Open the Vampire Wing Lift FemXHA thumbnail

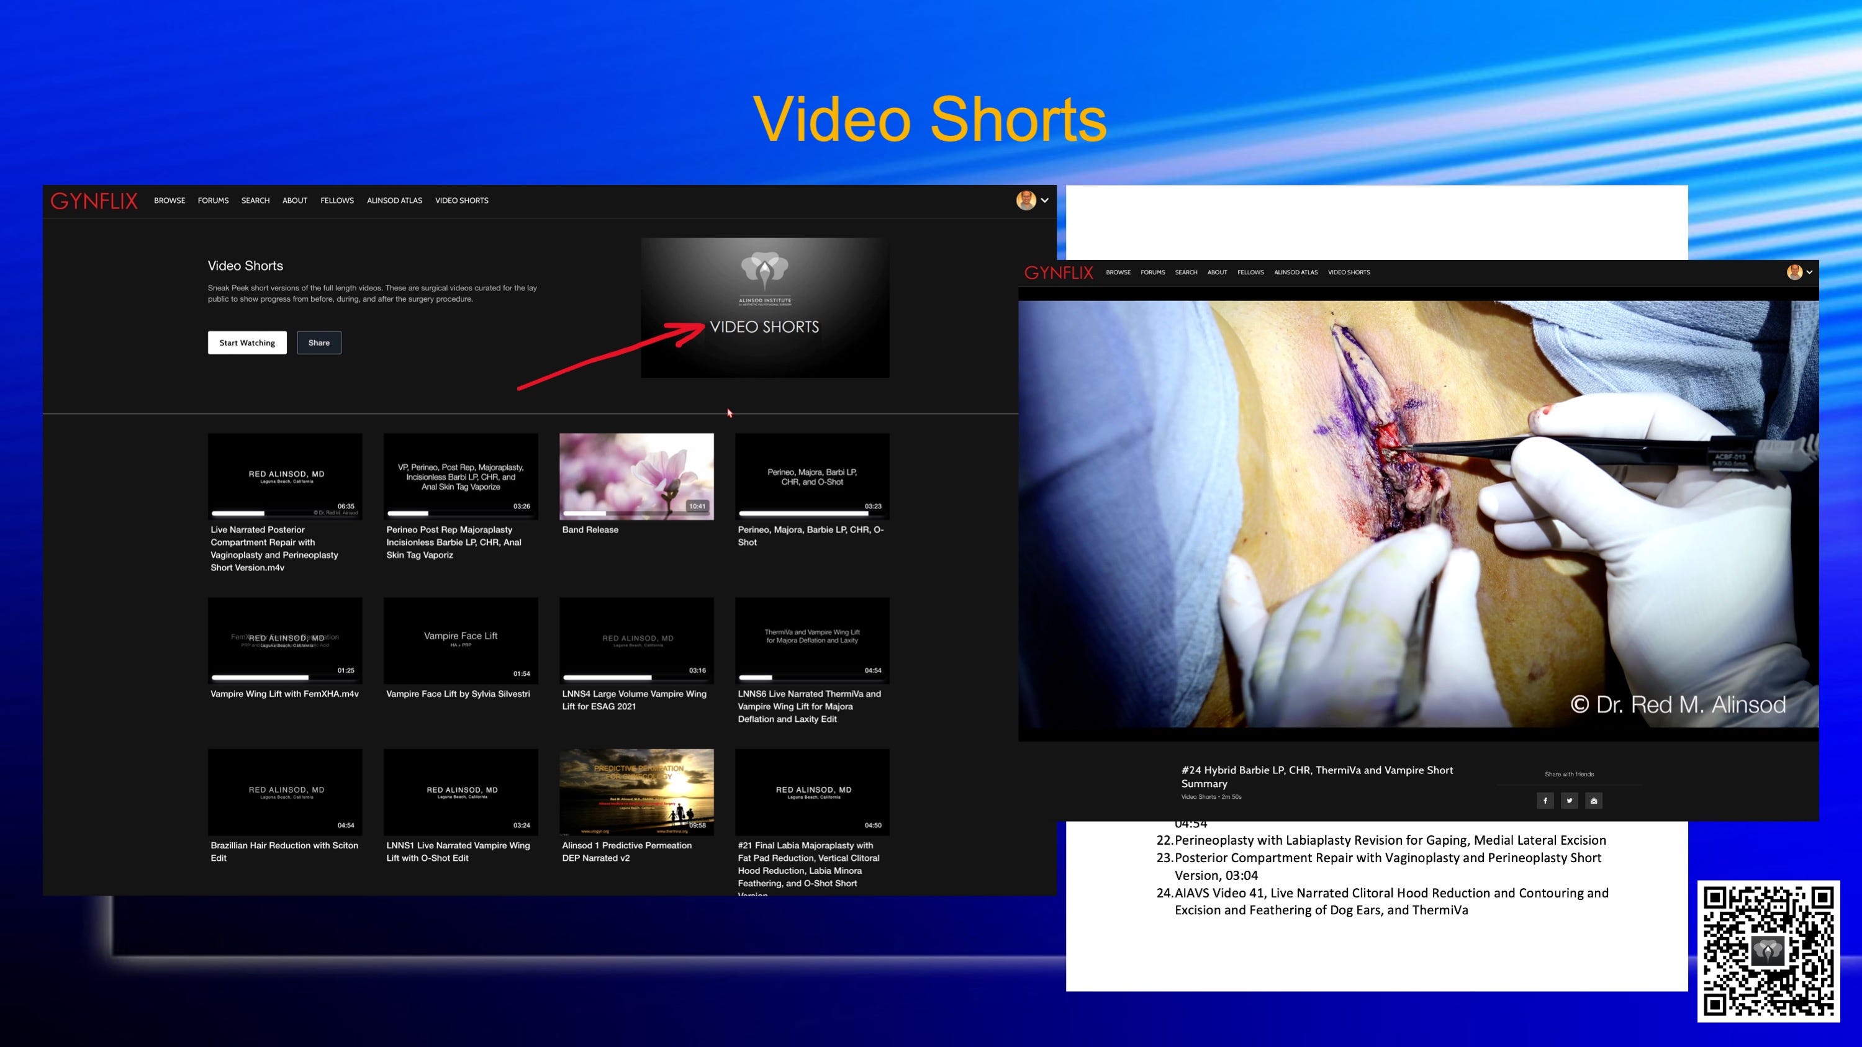(285, 640)
